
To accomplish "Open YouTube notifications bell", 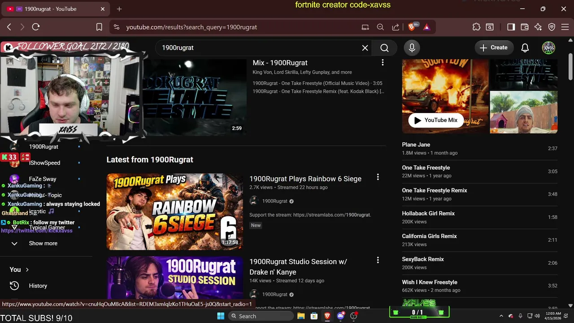I will click(x=525, y=48).
